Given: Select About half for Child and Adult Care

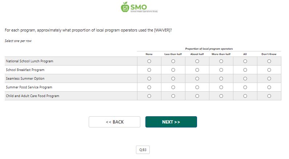Looking at the screenshot, I should point(197,96).
